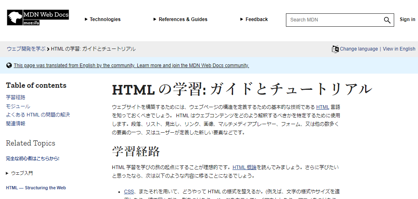The width and height of the screenshot is (418, 199).
Task: Click View in English link
Action: pos(399,49)
